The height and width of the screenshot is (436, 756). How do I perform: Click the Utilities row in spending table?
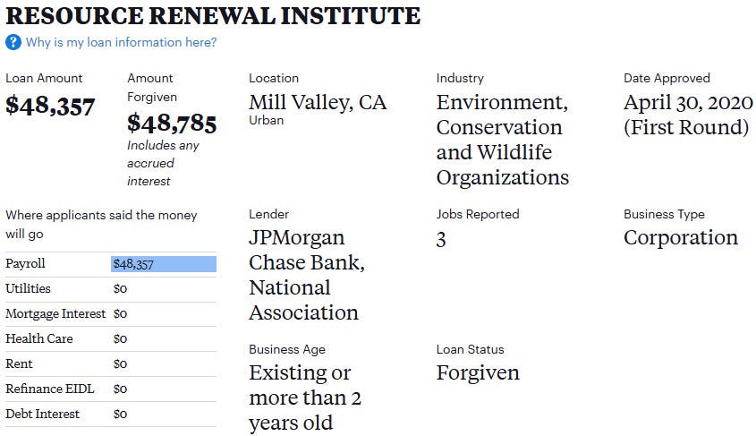click(111, 289)
